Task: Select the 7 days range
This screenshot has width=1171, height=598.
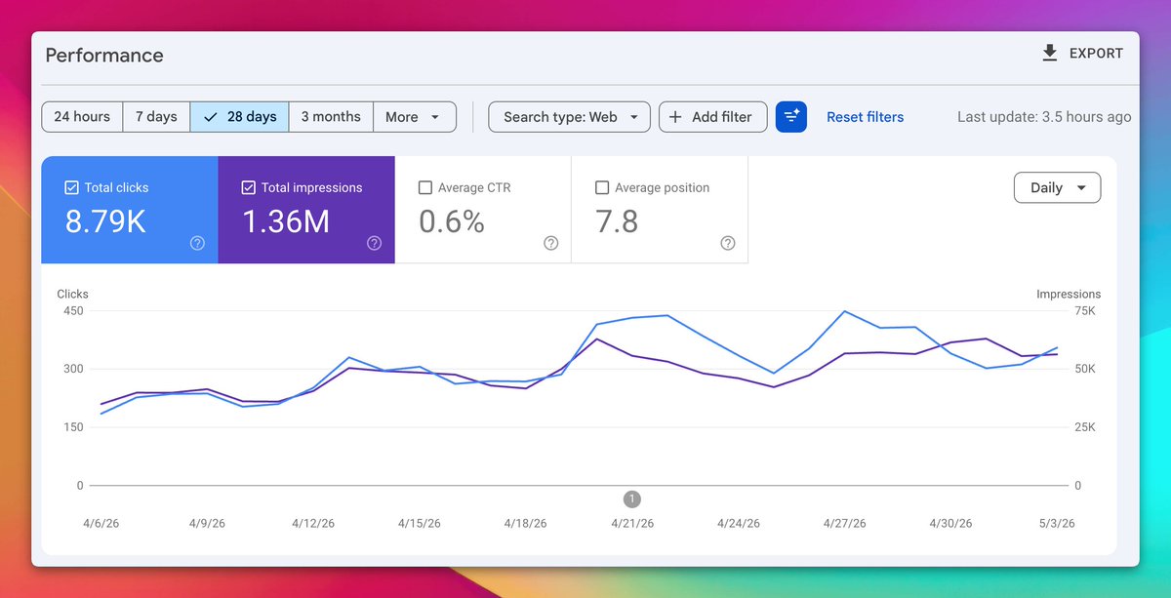Action: [x=156, y=117]
